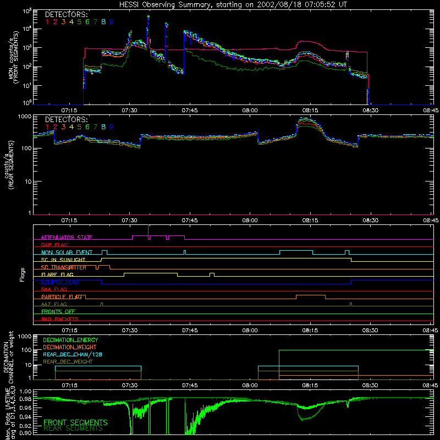440x440 pixels.
Task: Click the AAZ_FLAG label
Action: pyautogui.click(x=54, y=304)
